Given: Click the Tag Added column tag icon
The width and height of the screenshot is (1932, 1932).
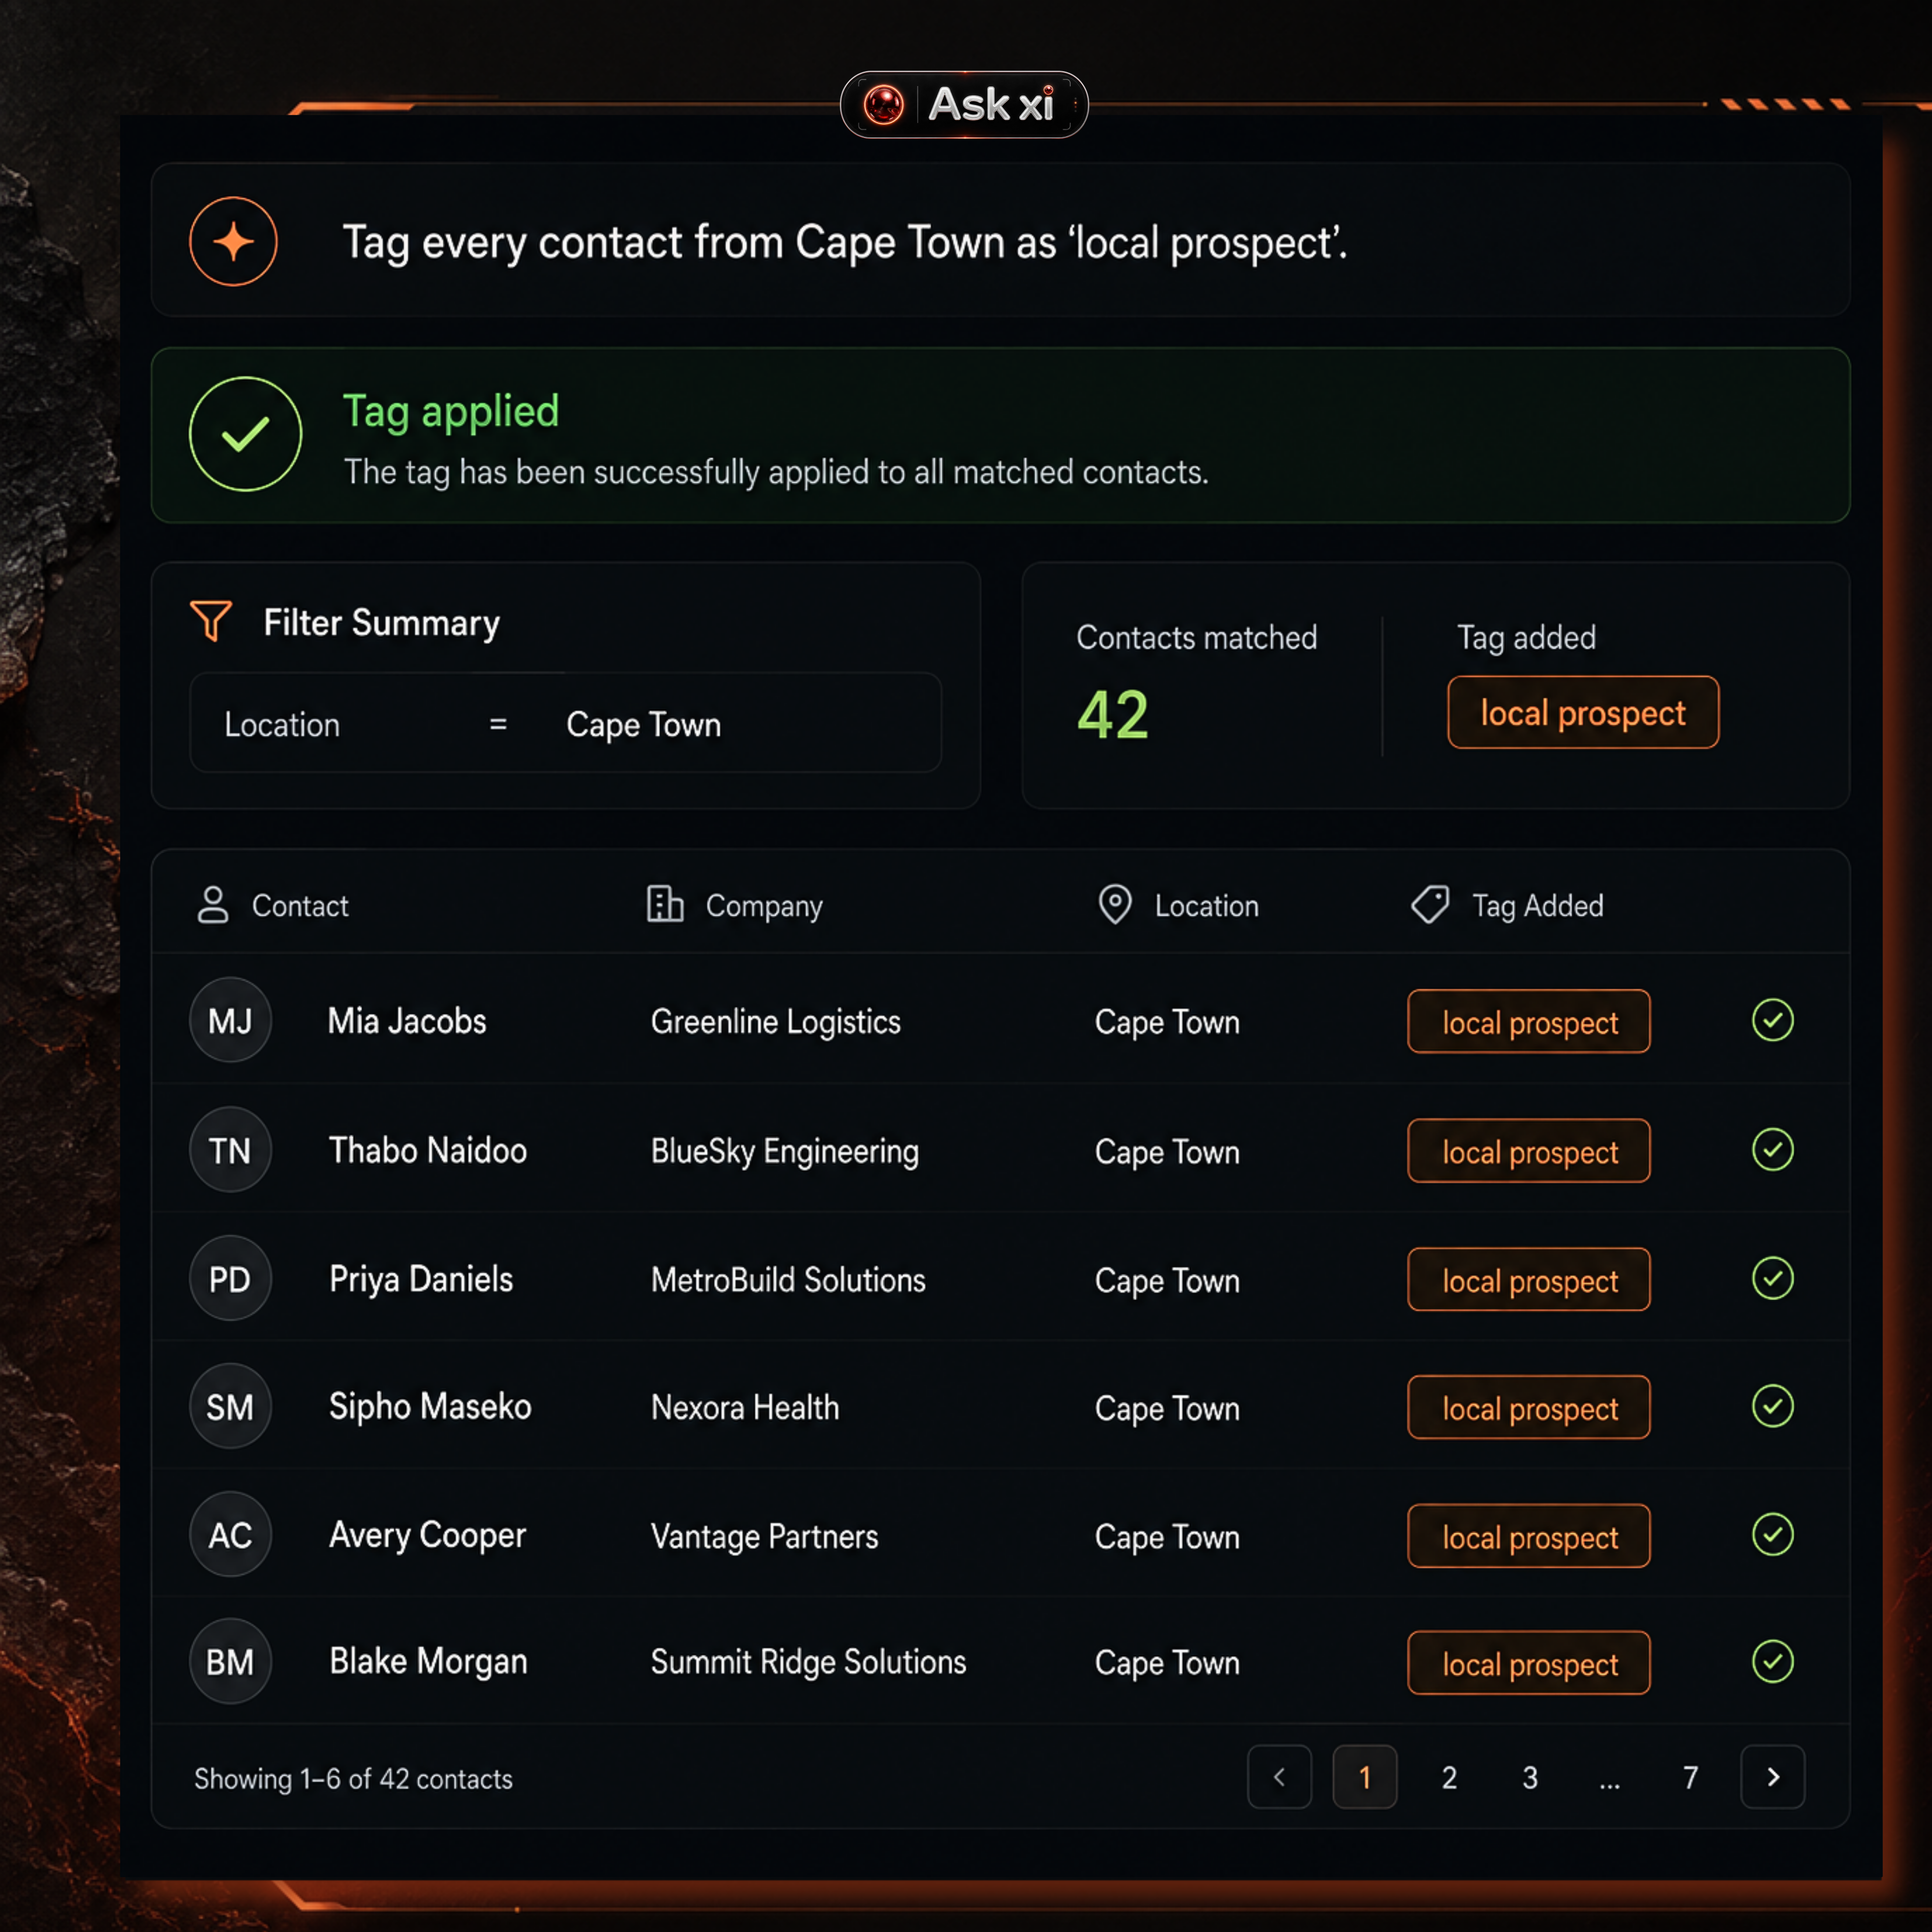Looking at the screenshot, I should click(1430, 904).
